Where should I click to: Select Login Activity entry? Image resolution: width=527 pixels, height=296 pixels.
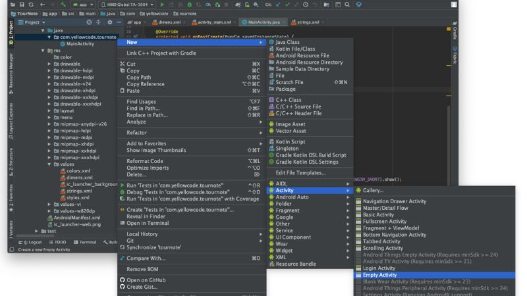click(x=435, y=268)
